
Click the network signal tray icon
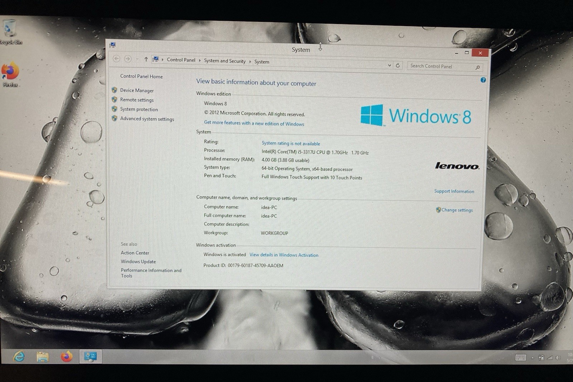tap(550, 358)
